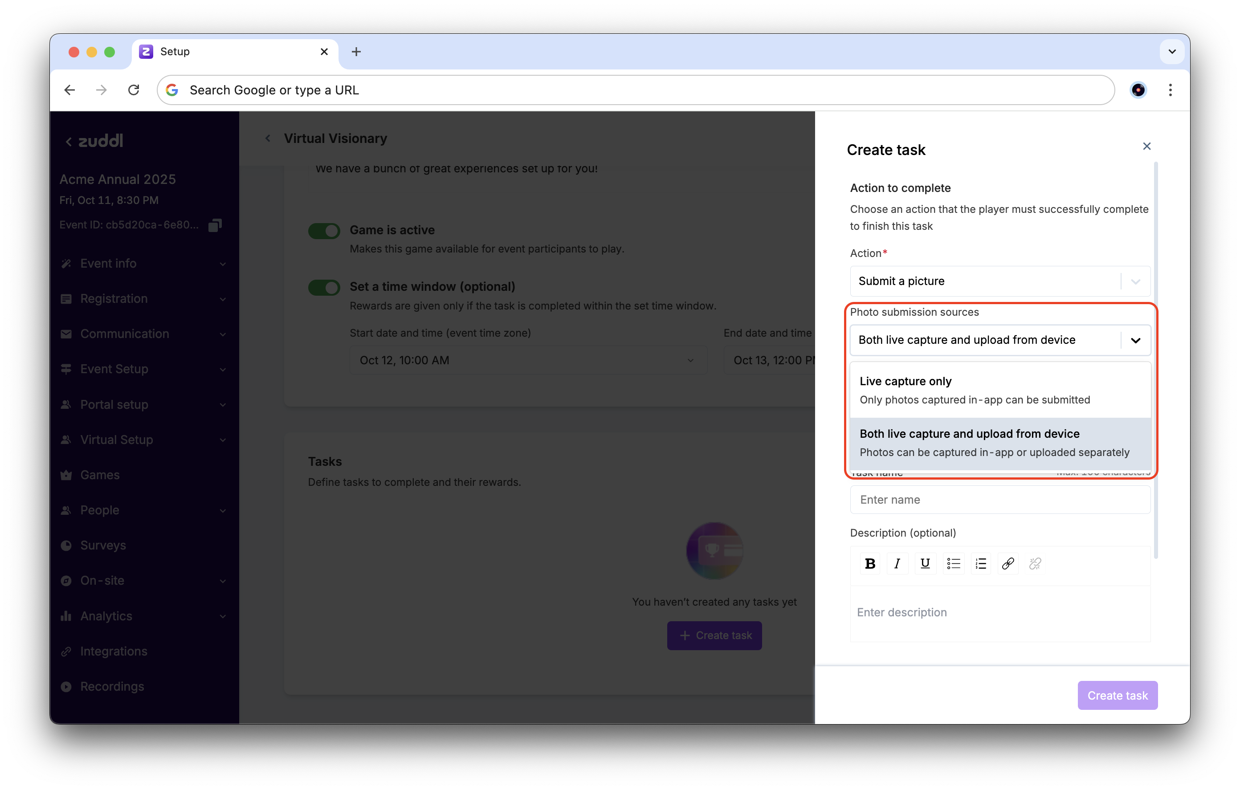1240x790 pixels.
Task: Click the Underline formatting icon
Action: pyautogui.click(x=925, y=563)
